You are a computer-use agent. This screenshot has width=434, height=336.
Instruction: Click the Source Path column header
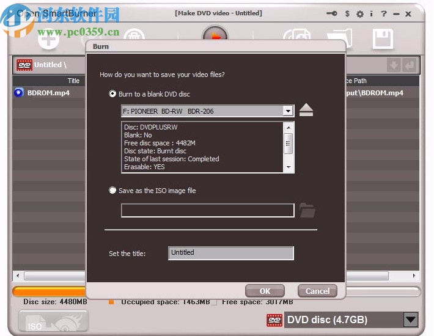click(383, 81)
